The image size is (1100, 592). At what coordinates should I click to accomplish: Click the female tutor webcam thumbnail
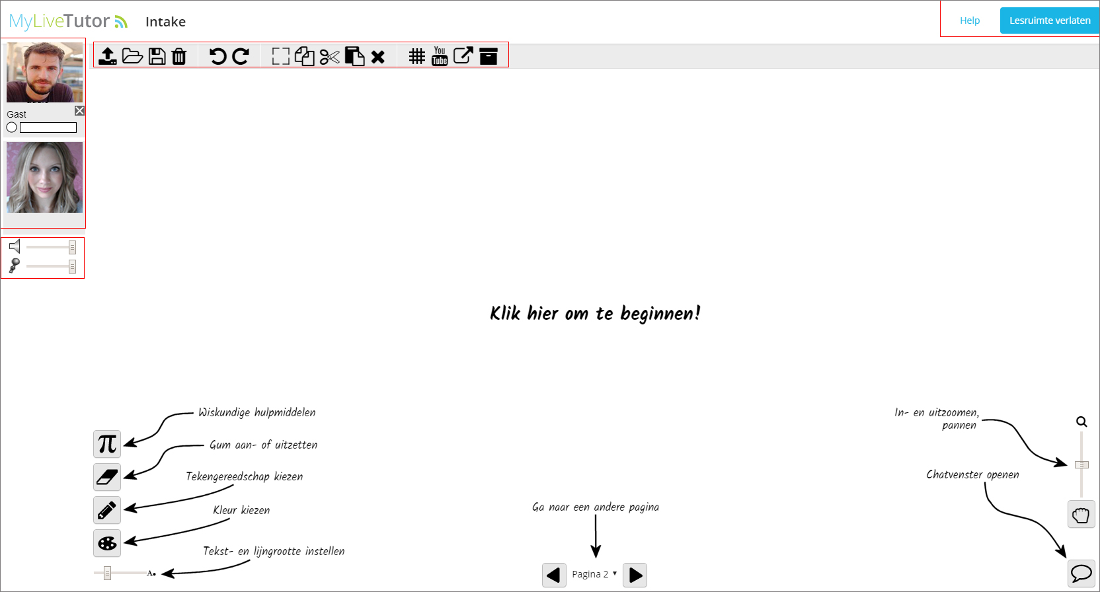45,177
